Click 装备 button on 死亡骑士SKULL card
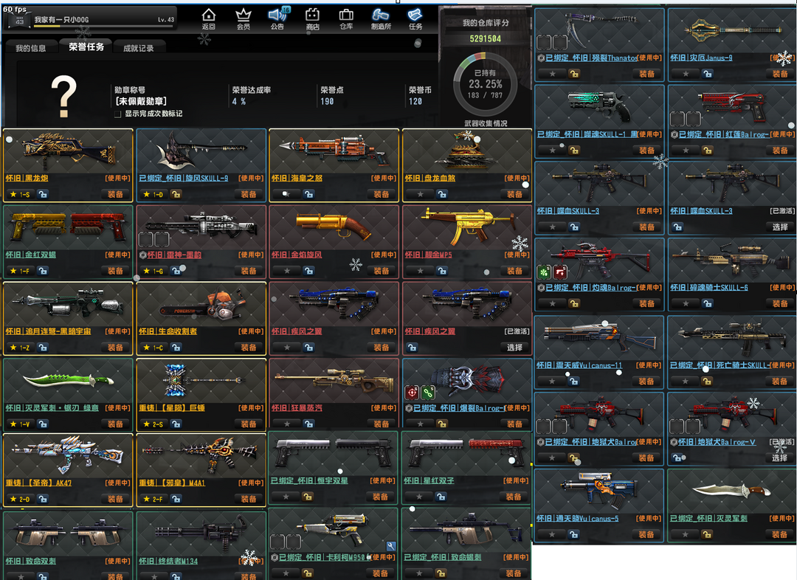The height and width of the screenshot is (580, 797). point(780,382)
